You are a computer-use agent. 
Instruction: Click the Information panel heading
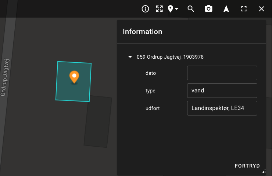coord(142,32)
